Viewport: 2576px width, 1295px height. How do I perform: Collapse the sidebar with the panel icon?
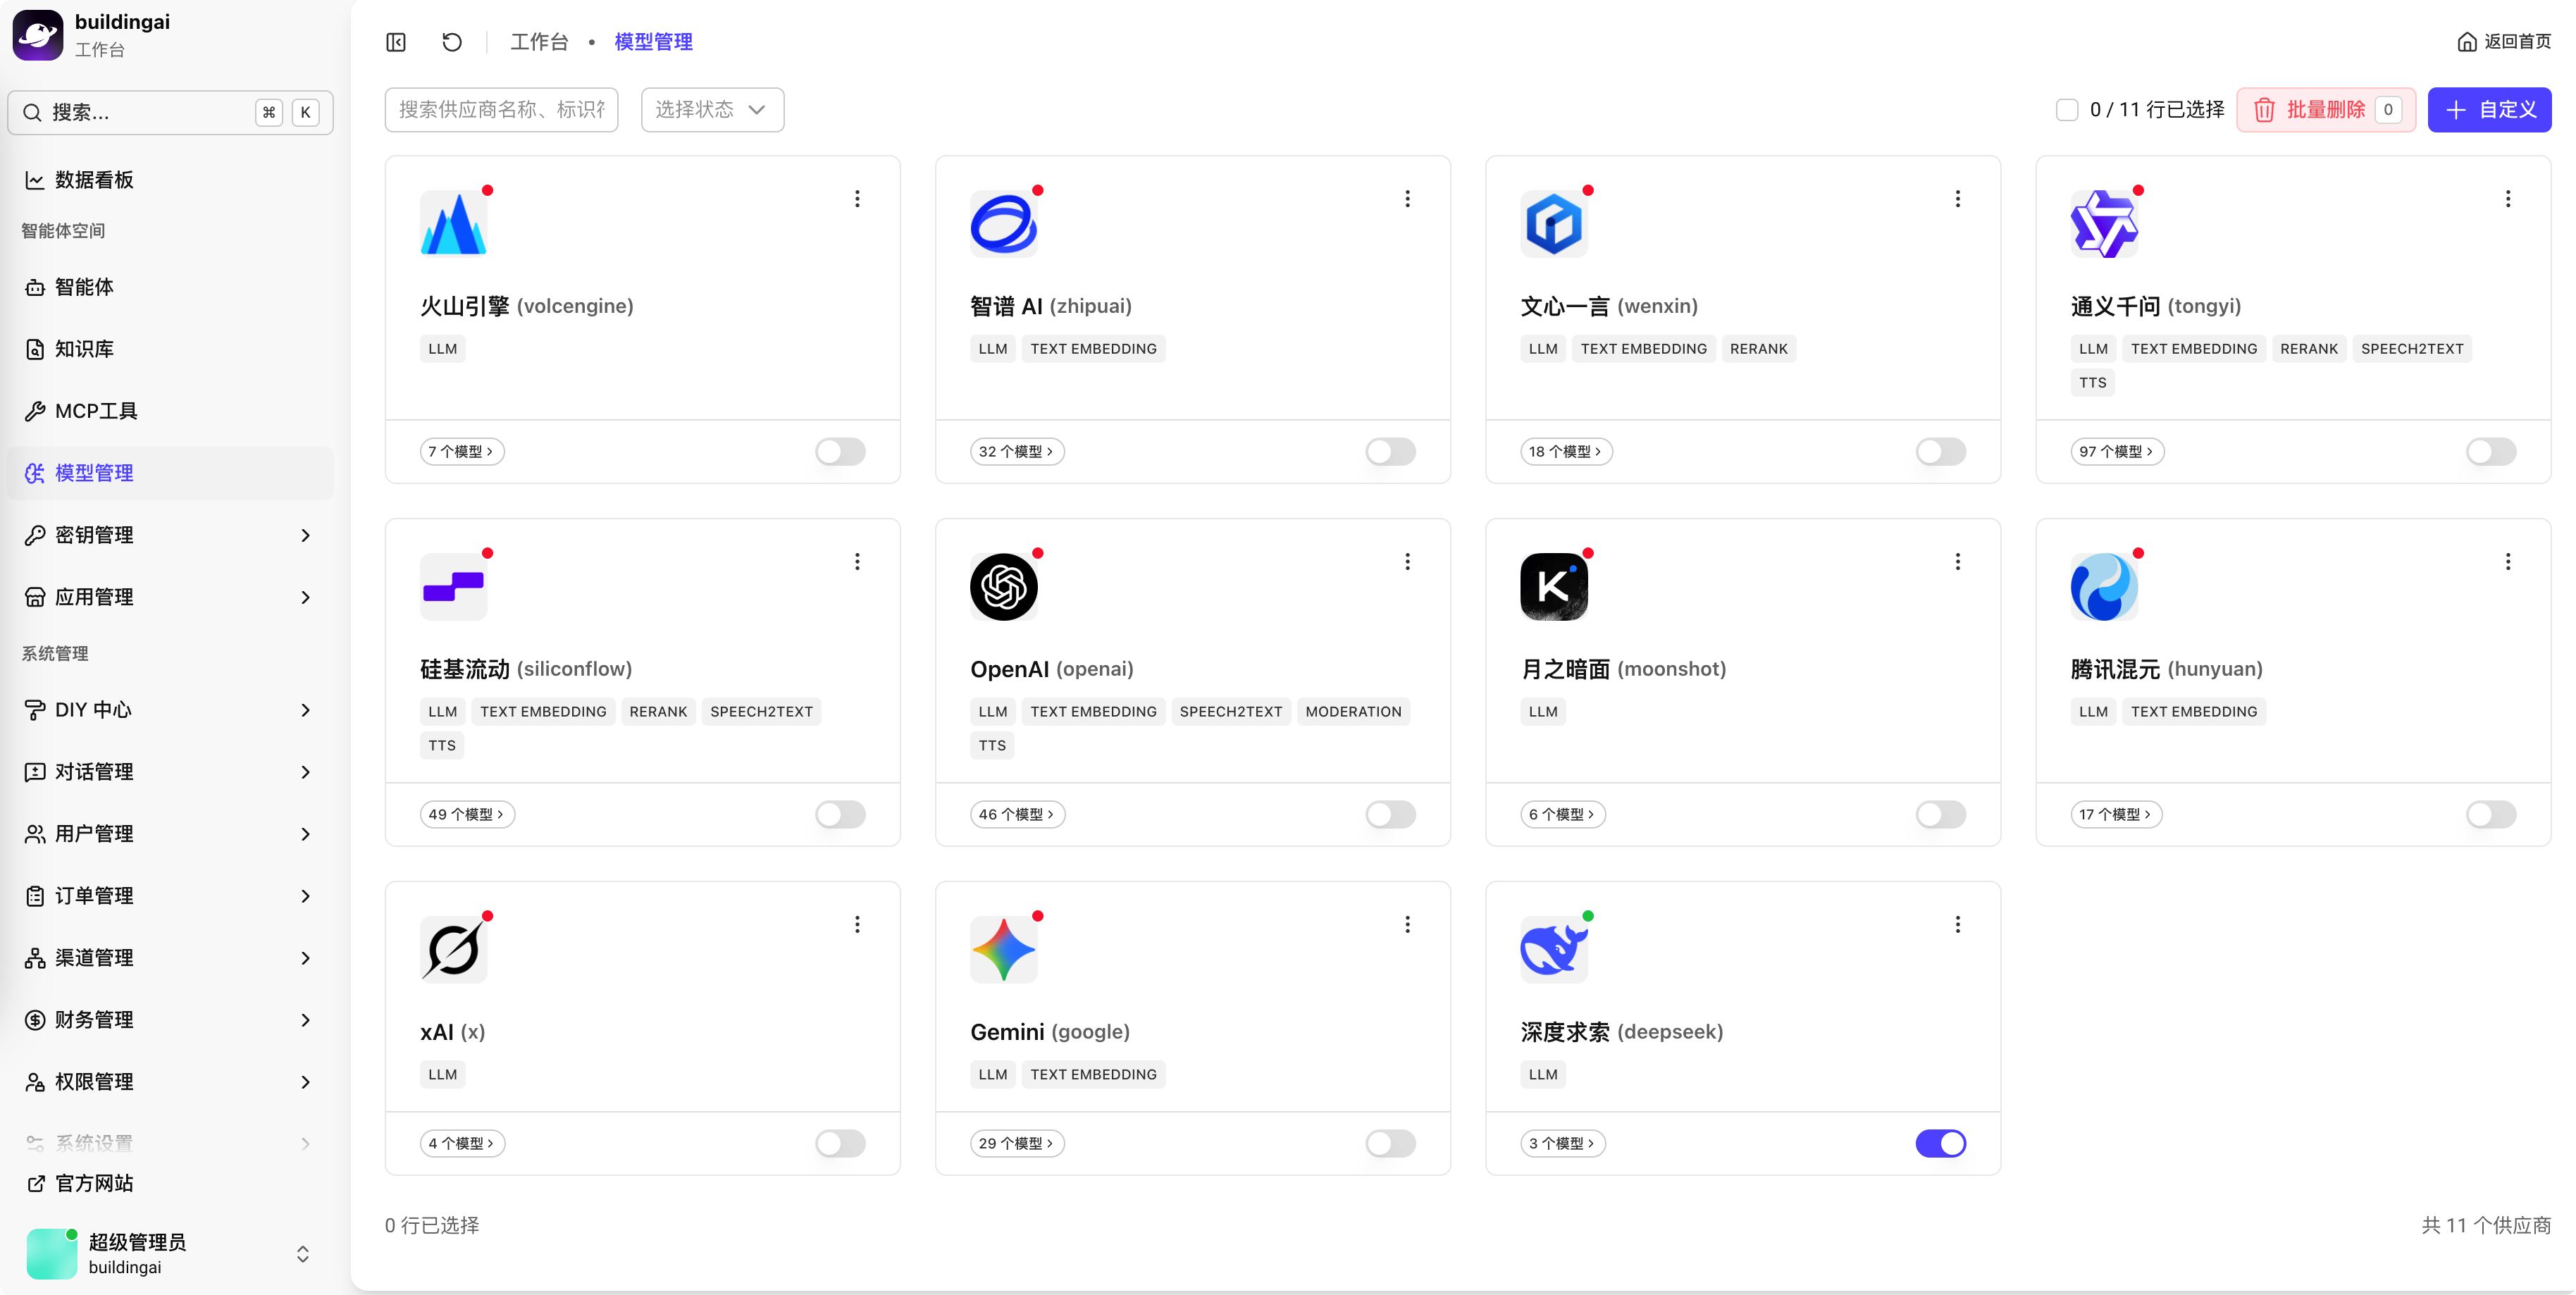point(396,42)
